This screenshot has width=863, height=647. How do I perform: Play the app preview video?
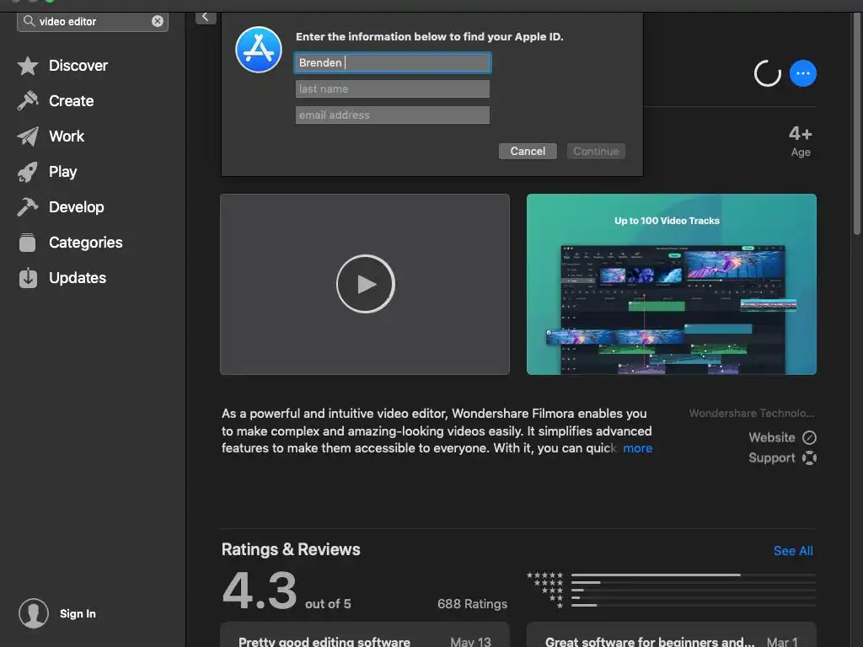[x=366, y=284]
